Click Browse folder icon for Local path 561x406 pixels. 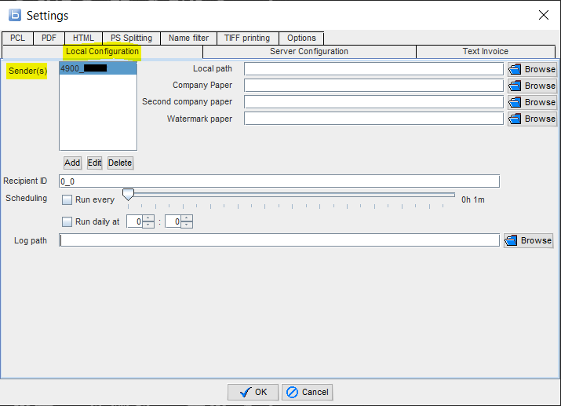[515, 69]
